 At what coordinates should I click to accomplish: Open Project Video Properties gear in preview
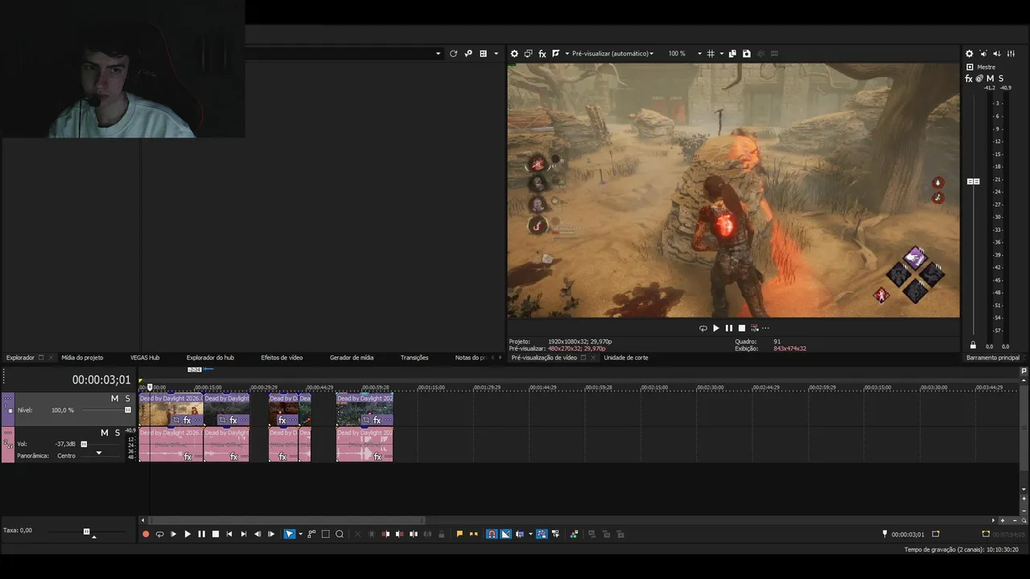click(514, 54)
